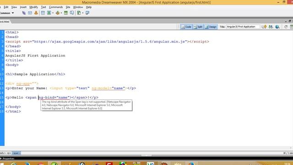The width and height of the screenshot is (293, 165).
Task: Expand the Media dropdown arrow
Action: point(61,13)
